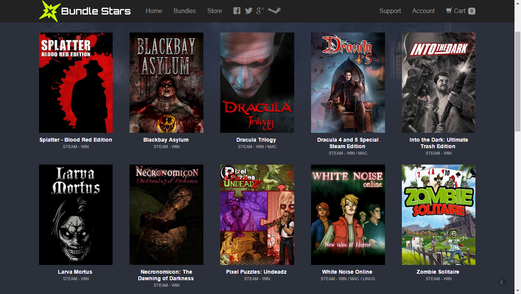Open the Steam icon in navbar
Image resolution: width=521 pixels, height=294 pixels.
pos(274,11)
